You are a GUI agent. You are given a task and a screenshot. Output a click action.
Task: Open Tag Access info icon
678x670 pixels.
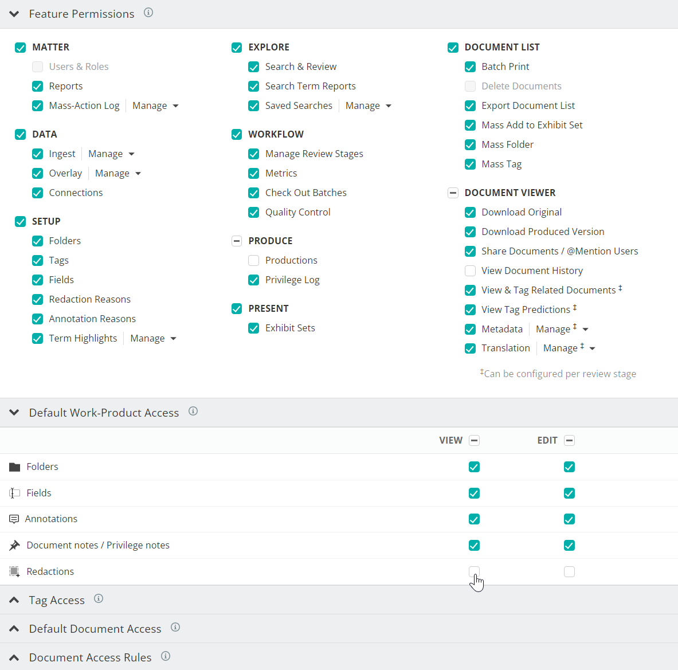click(x=99, y=598)
